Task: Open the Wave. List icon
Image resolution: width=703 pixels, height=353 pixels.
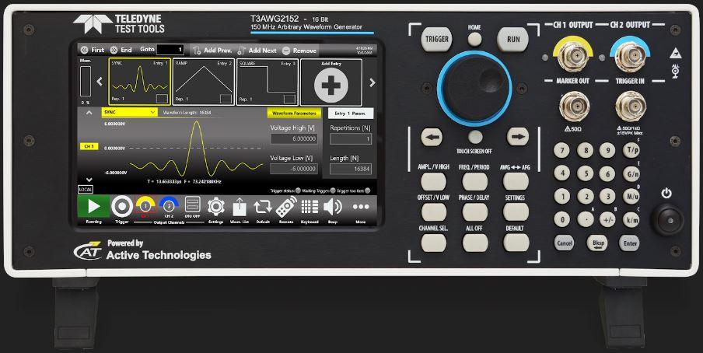Action: (x=240, y=206)
